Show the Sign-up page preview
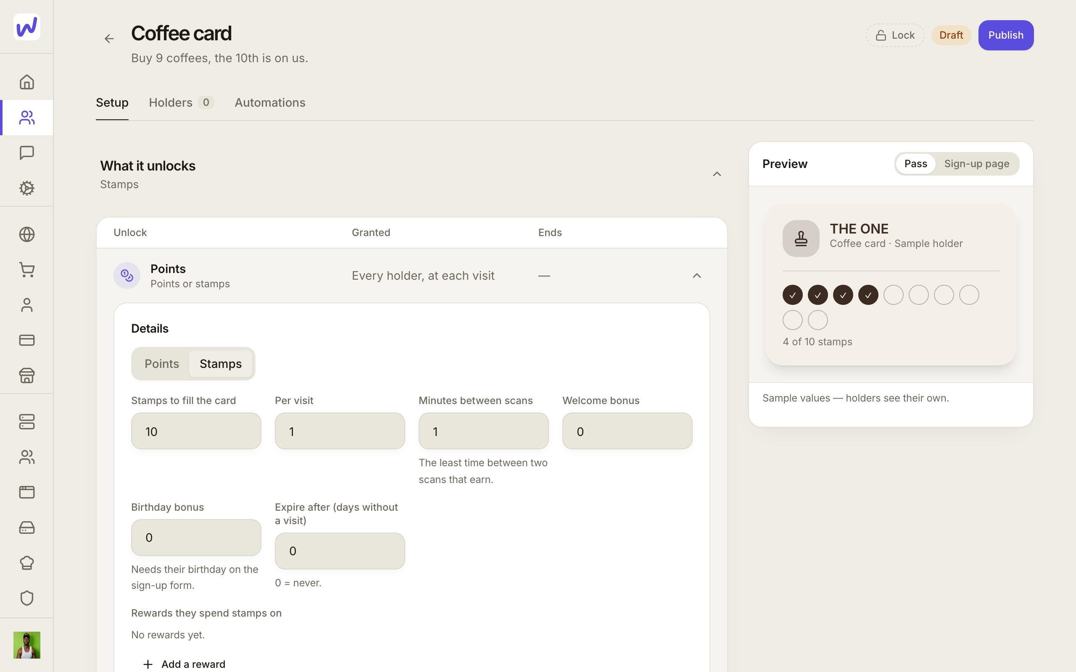Viewport: 1076px width, 672px height. 976,163
